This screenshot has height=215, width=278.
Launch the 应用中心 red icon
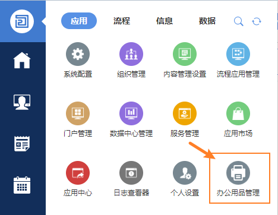coord(78,173)
